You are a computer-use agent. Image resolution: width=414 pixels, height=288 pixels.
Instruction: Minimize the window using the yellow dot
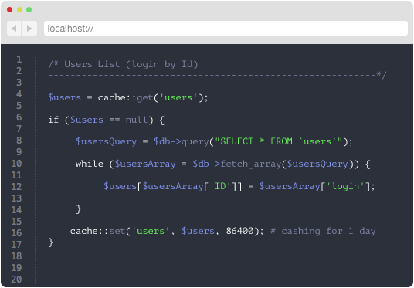pos(19,10)
